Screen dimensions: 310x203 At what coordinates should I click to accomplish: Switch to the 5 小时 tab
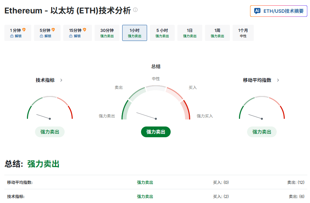coord(162,33)
